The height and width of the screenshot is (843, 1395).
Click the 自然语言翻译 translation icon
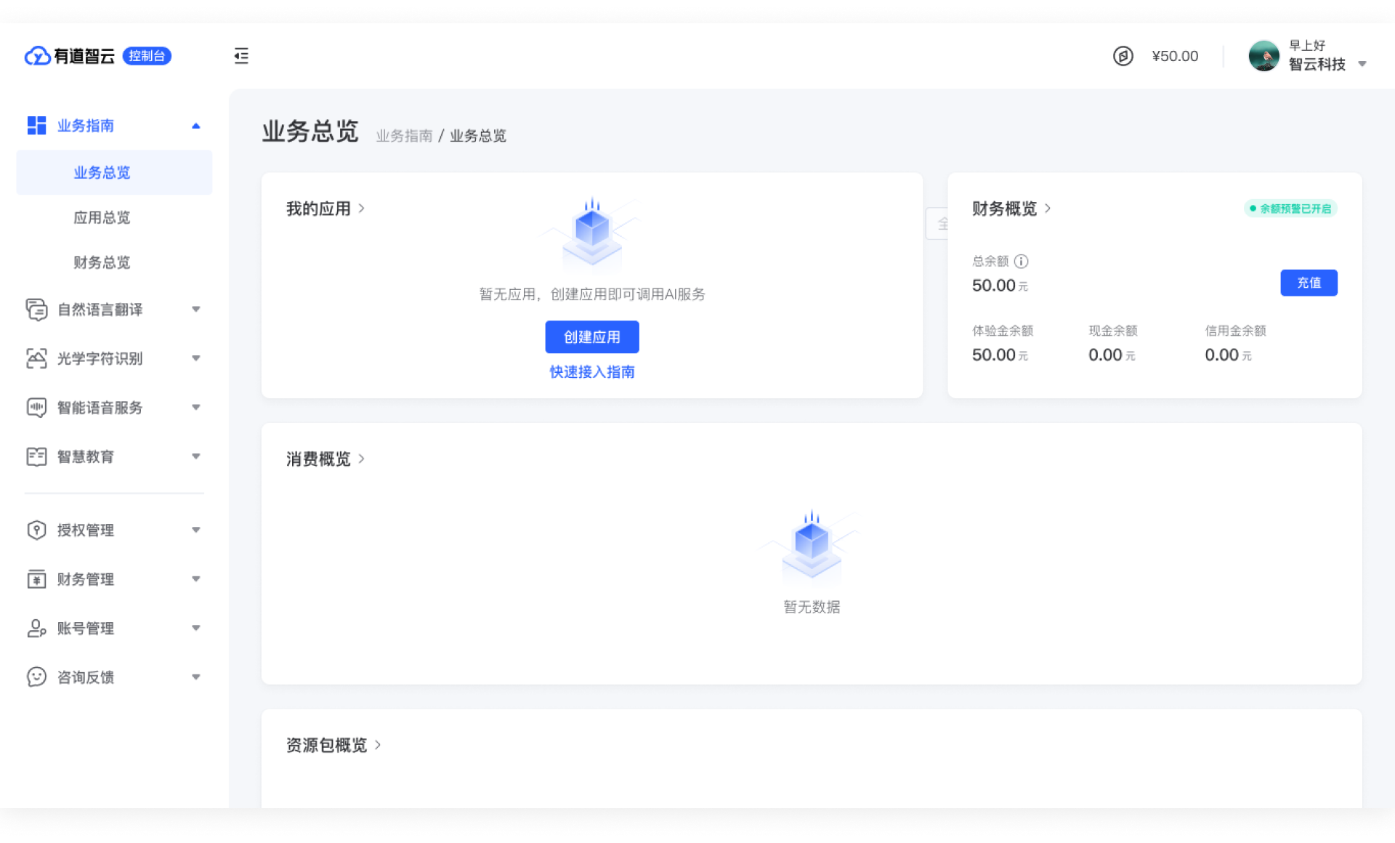(x=36, y=310)
